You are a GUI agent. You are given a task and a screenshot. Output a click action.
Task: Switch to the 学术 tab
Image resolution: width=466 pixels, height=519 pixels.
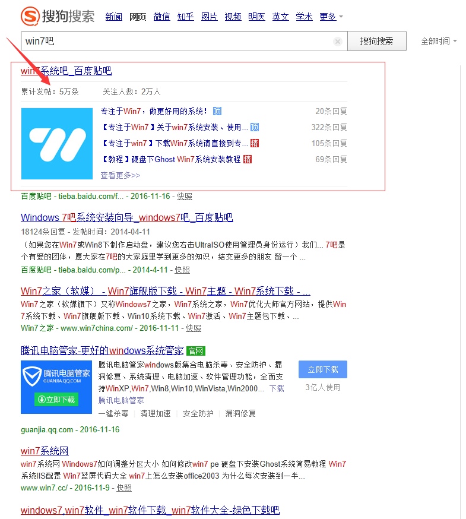[x=304, y=17]
